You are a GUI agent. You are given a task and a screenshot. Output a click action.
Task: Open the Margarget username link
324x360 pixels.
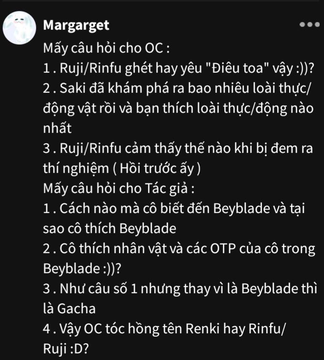coord(76,25)
